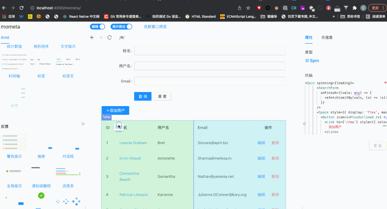Click the back arrow in the preview toolbar

pyautogui.click(x=92, y=37)
